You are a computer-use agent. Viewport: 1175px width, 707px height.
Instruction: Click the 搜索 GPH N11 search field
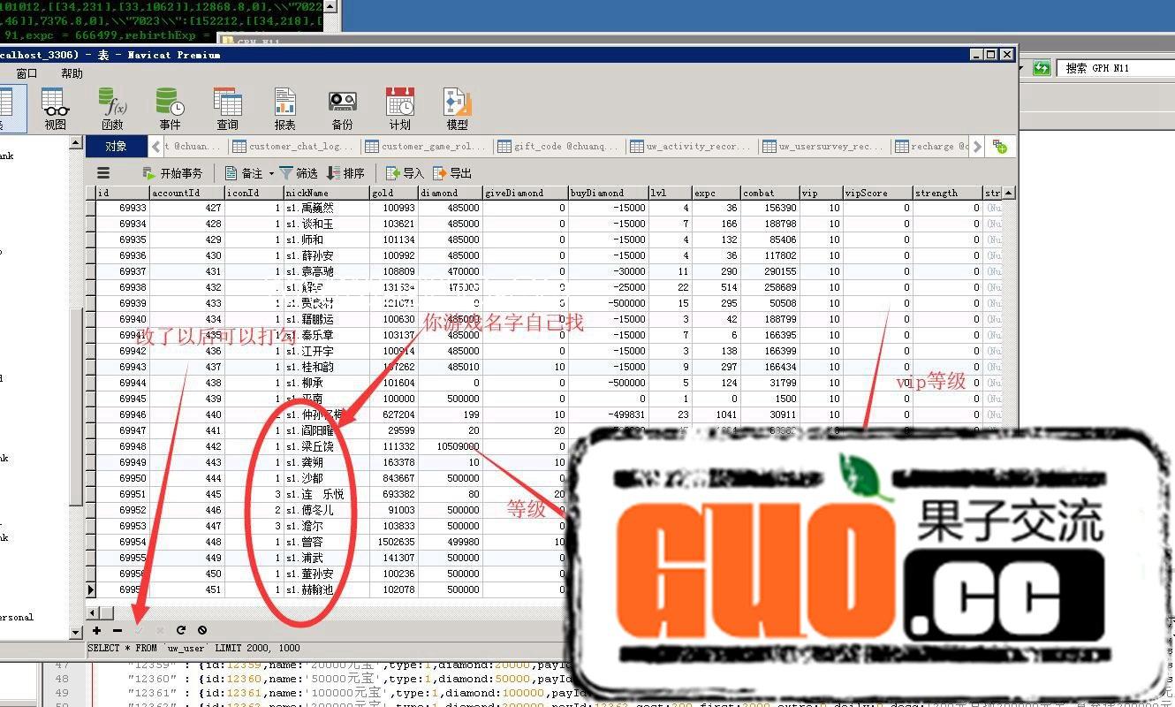tap(1115, 68)
